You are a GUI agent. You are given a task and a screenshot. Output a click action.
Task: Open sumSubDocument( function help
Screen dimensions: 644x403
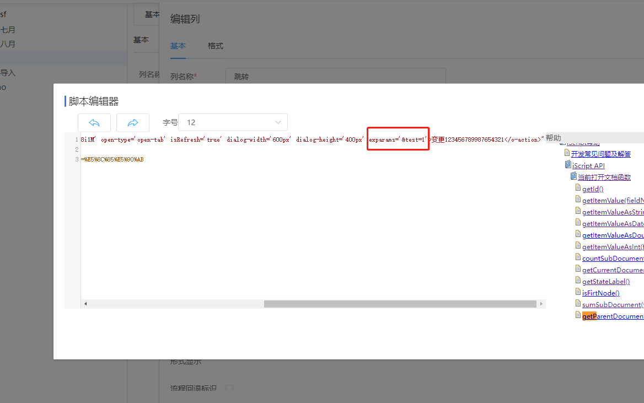[613, 304]
